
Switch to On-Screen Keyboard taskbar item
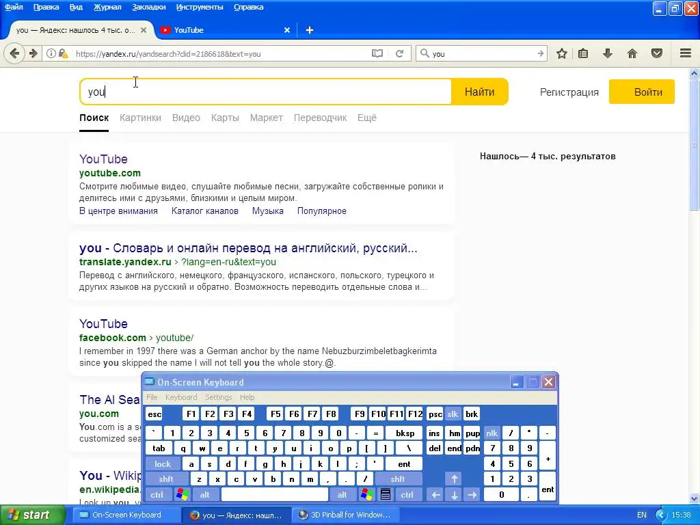(x=126, y=515)
